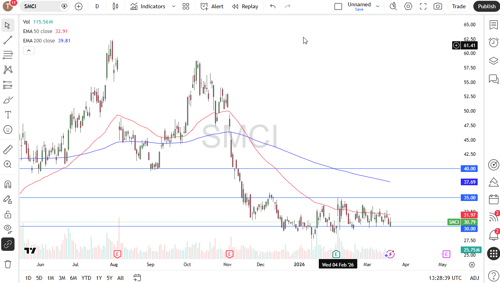Undo the last chart action
The width and height of the screenshot is (500, 283).
273,6
